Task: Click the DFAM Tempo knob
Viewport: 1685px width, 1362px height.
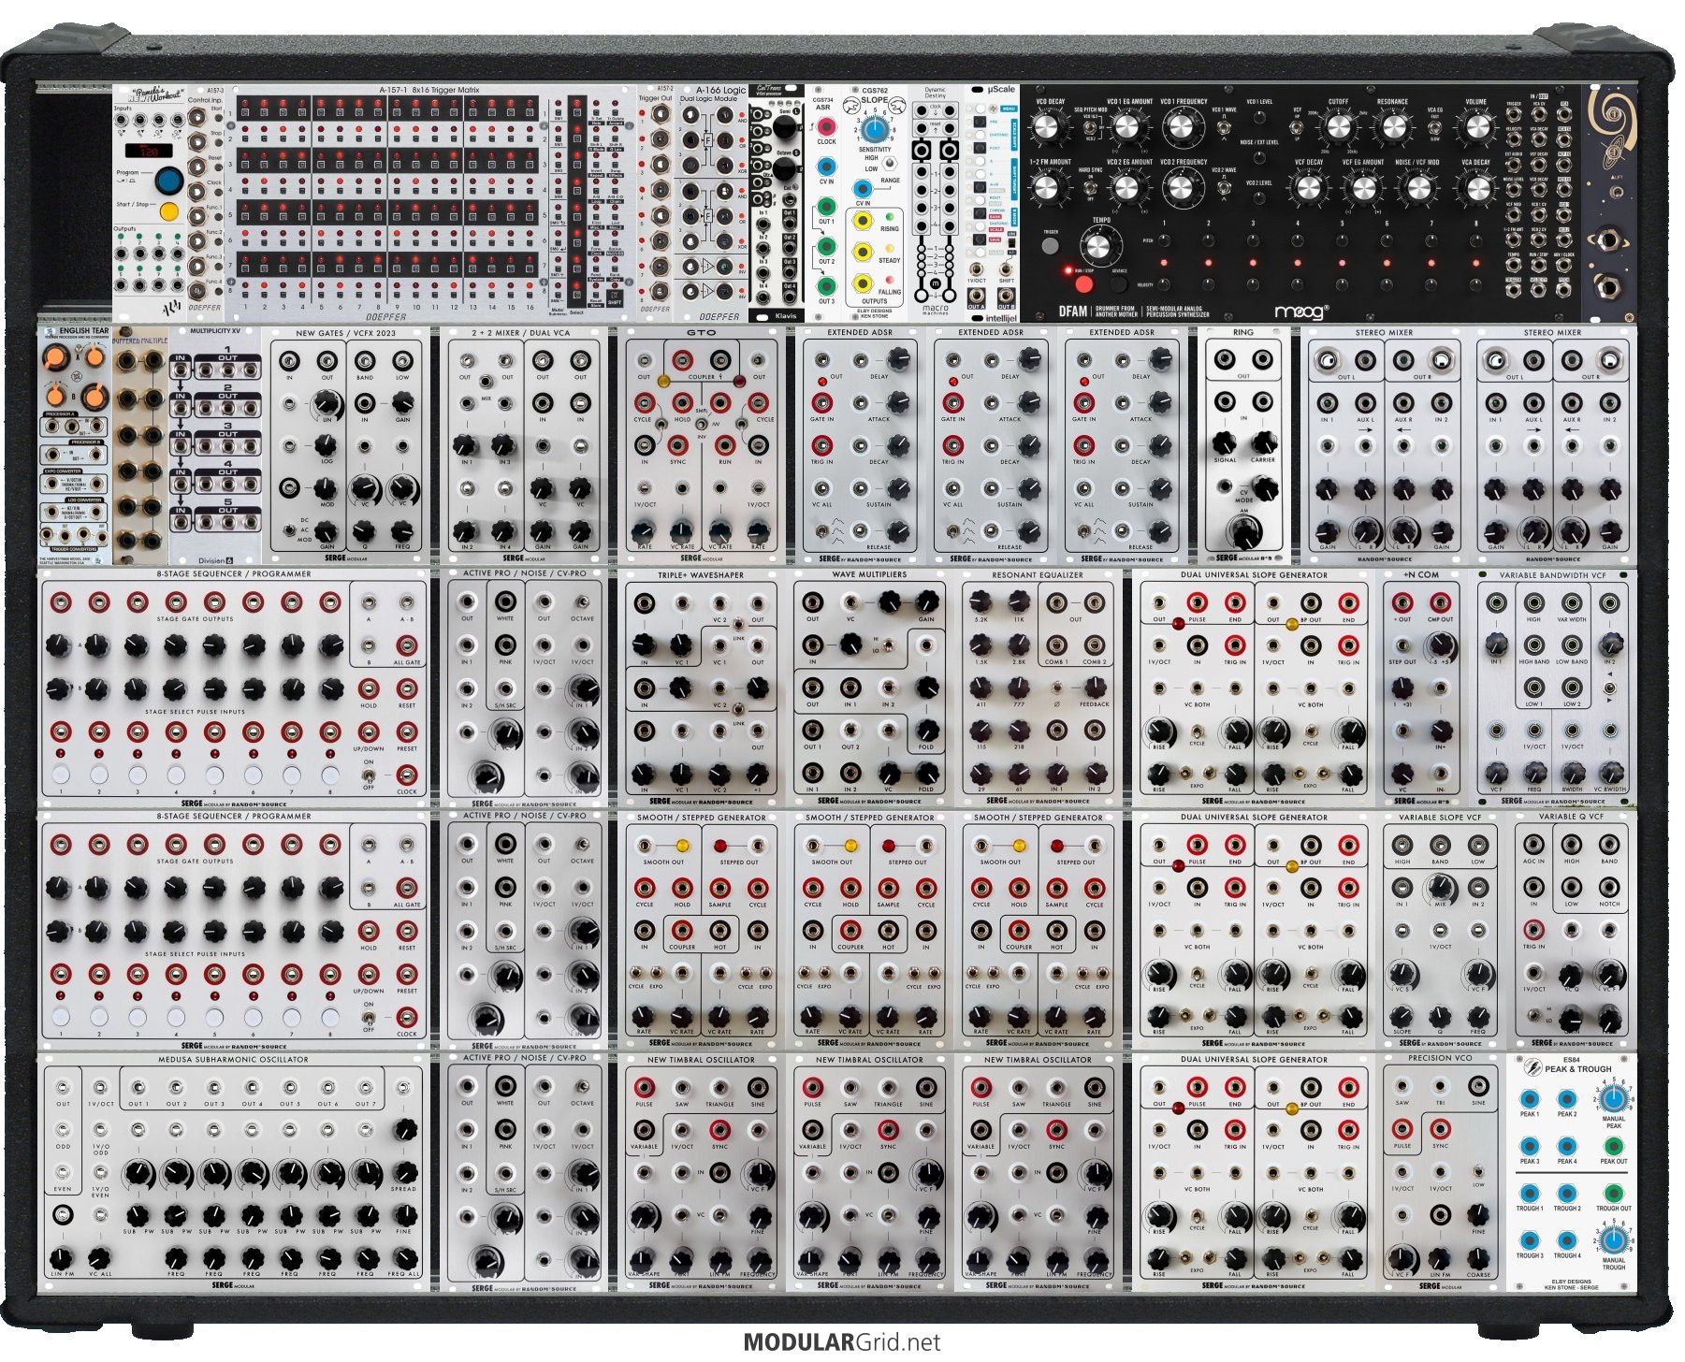Action: coord(1097,247)
